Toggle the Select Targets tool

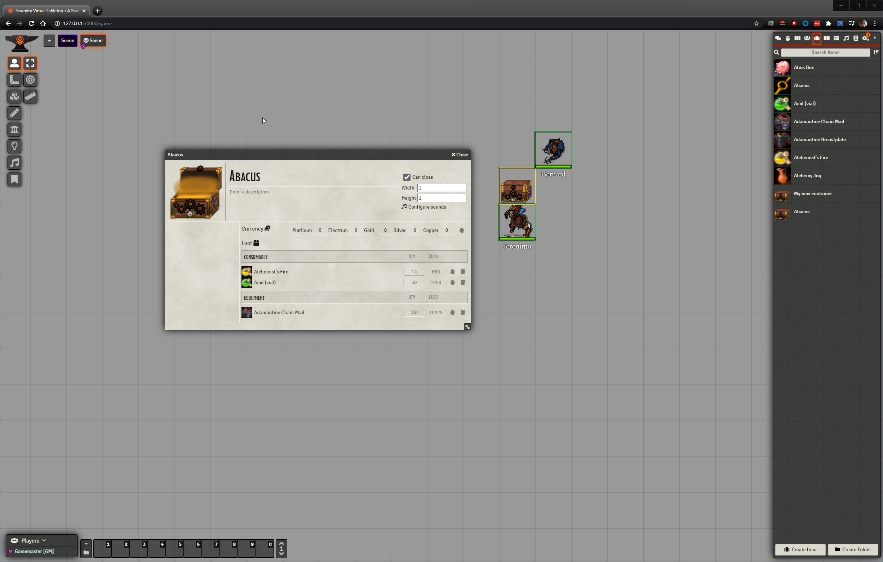pos(30,80)
